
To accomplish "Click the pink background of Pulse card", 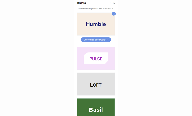I will [80, 58].
